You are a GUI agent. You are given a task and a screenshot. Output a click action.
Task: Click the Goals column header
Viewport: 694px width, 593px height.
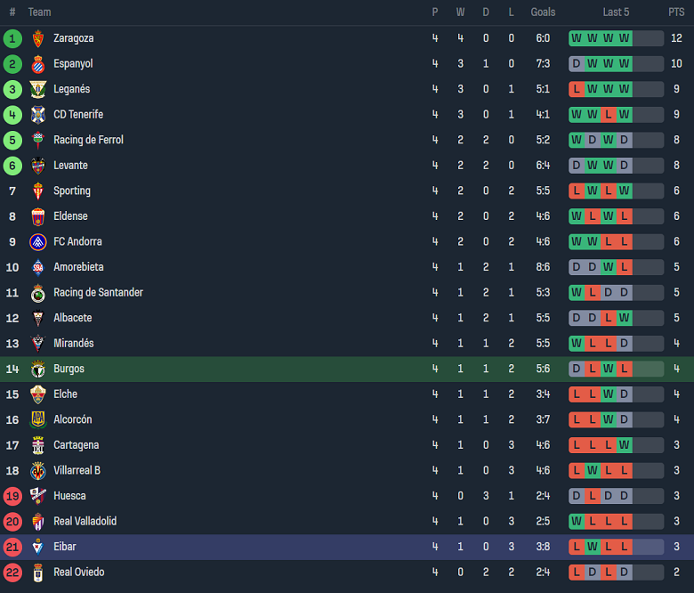[543, 12]
